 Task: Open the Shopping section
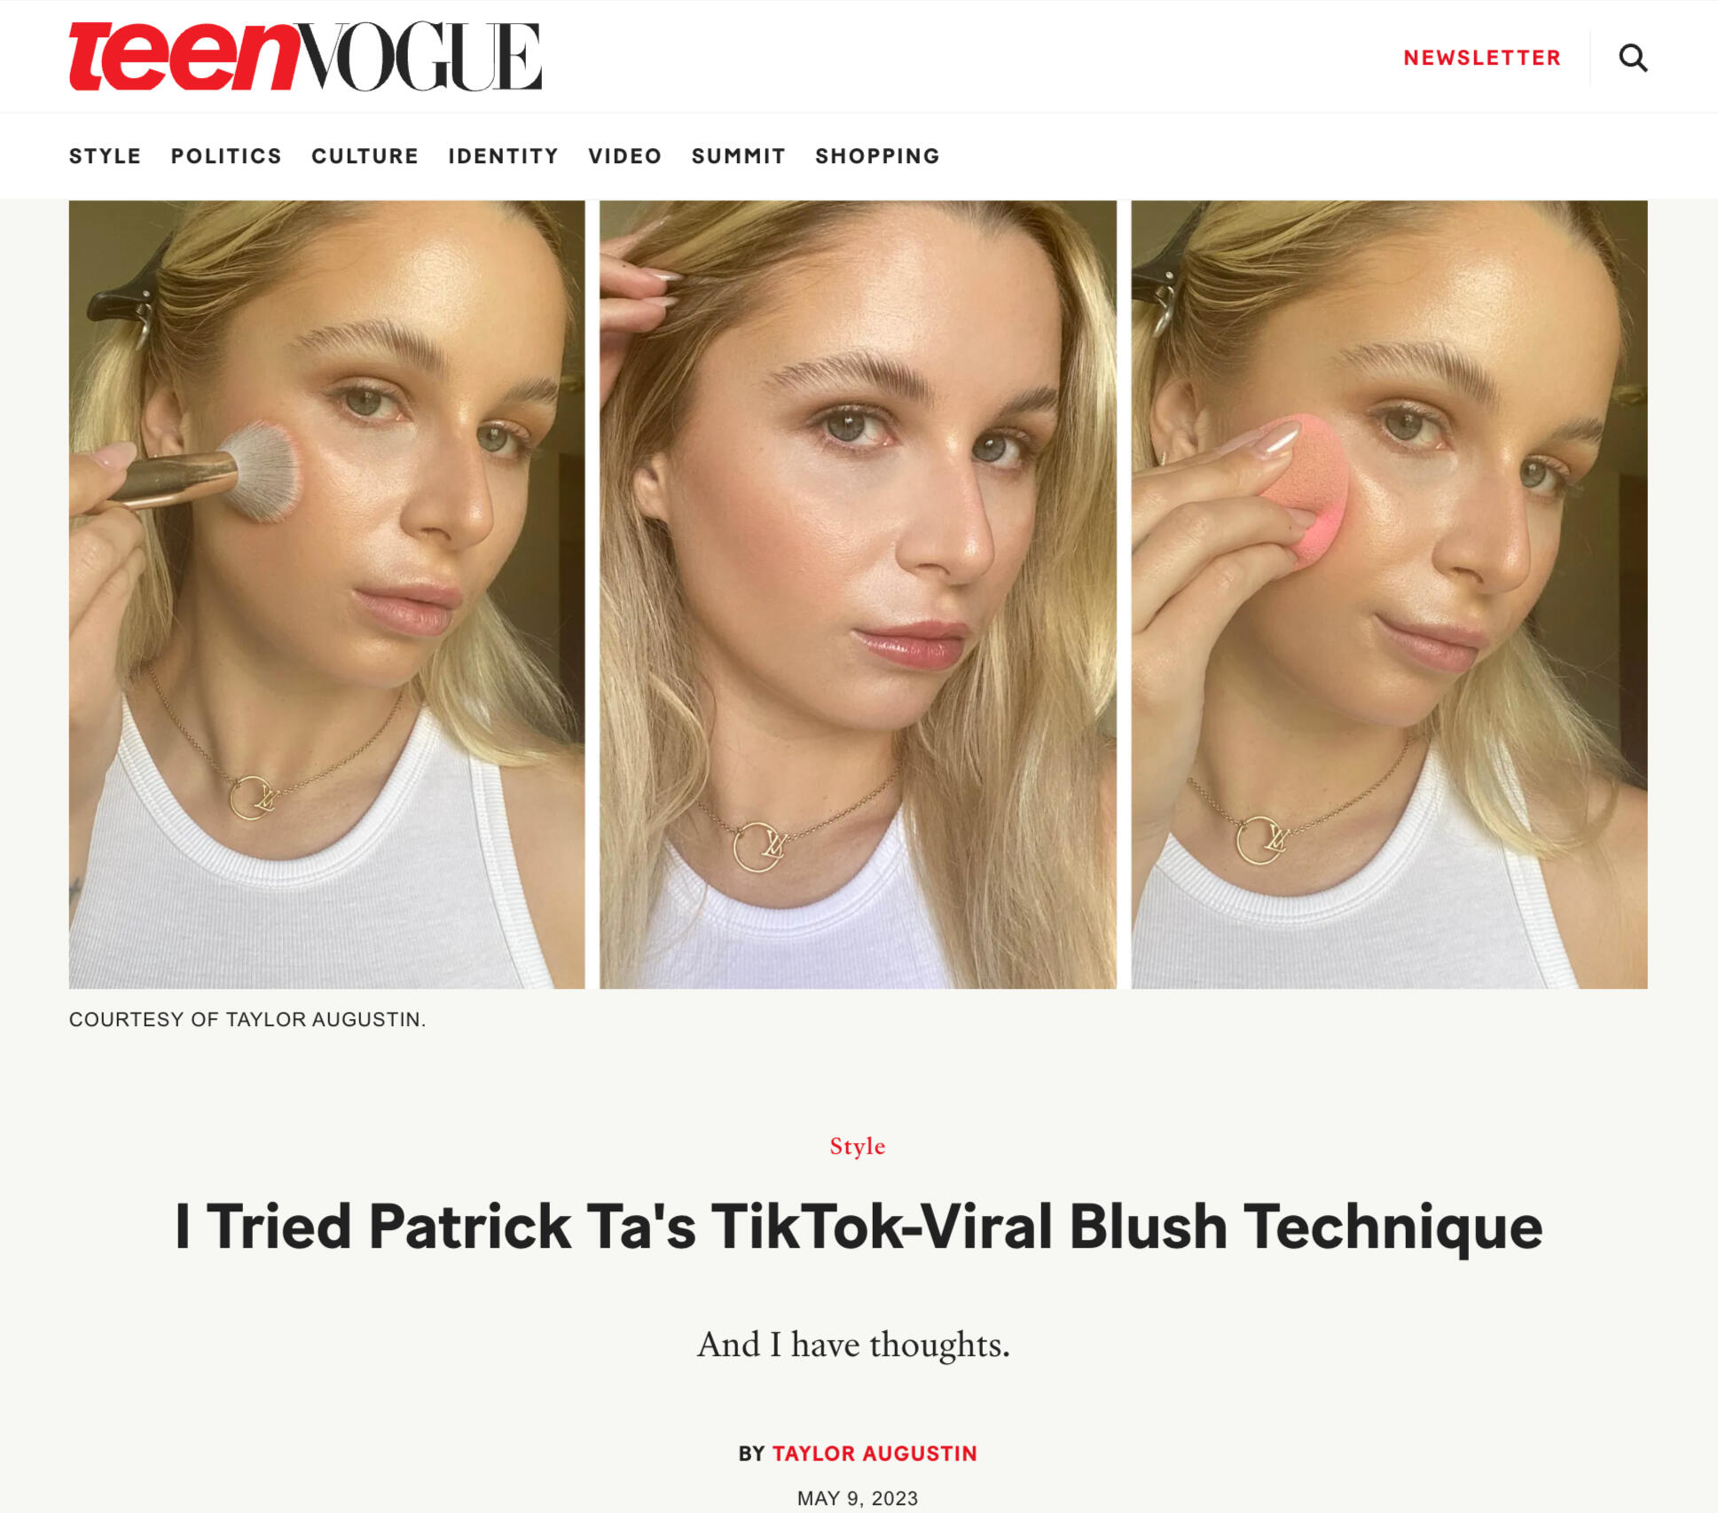click(877, 156)
